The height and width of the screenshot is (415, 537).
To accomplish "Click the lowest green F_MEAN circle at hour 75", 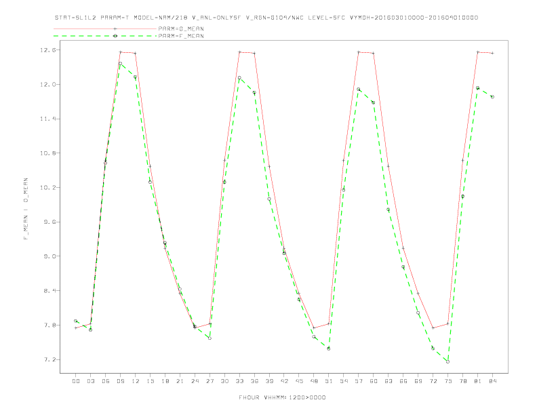I will pyautogui.click(x=447, y=361).
